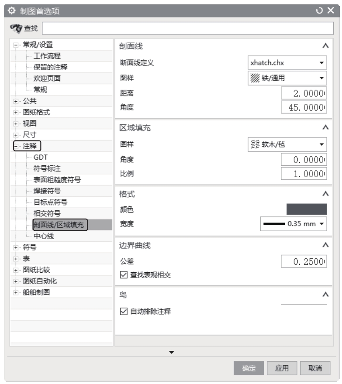Screen dimensions: 342x384
Task: Expand the 视图 tree node
Action: pyautogui.click(x=16, y=123)
